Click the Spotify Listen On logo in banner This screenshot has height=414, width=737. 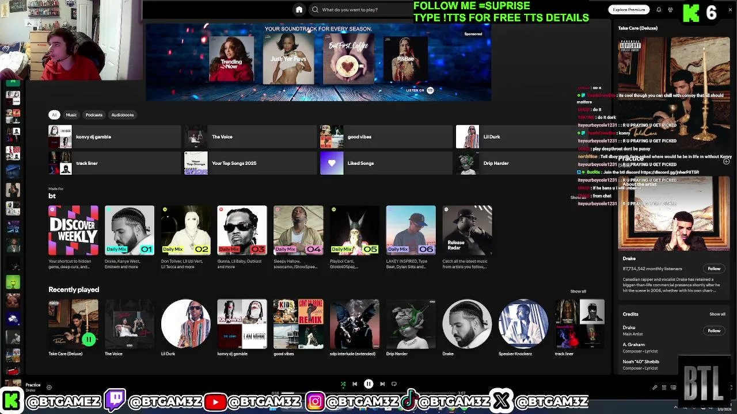coord(430,90)
